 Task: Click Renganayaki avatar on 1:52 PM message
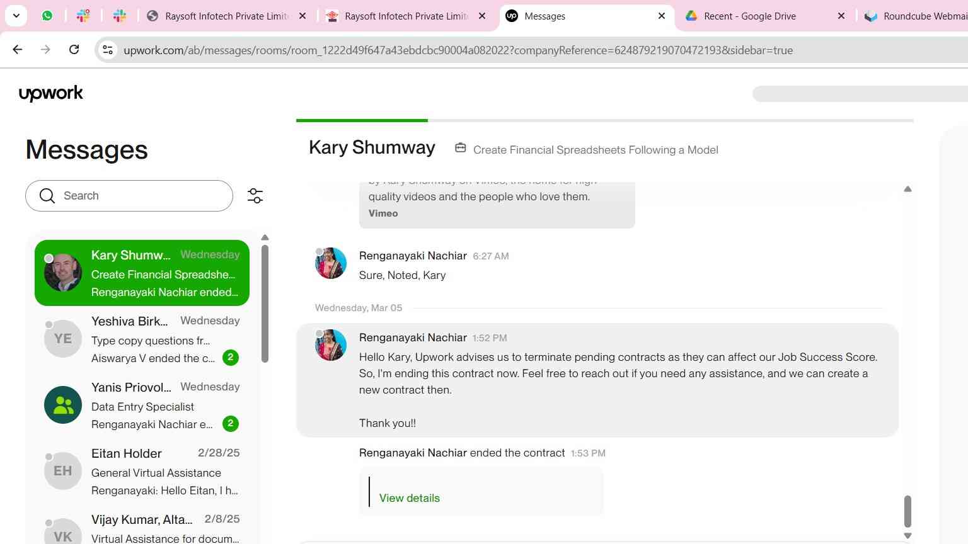pos(331,345)
